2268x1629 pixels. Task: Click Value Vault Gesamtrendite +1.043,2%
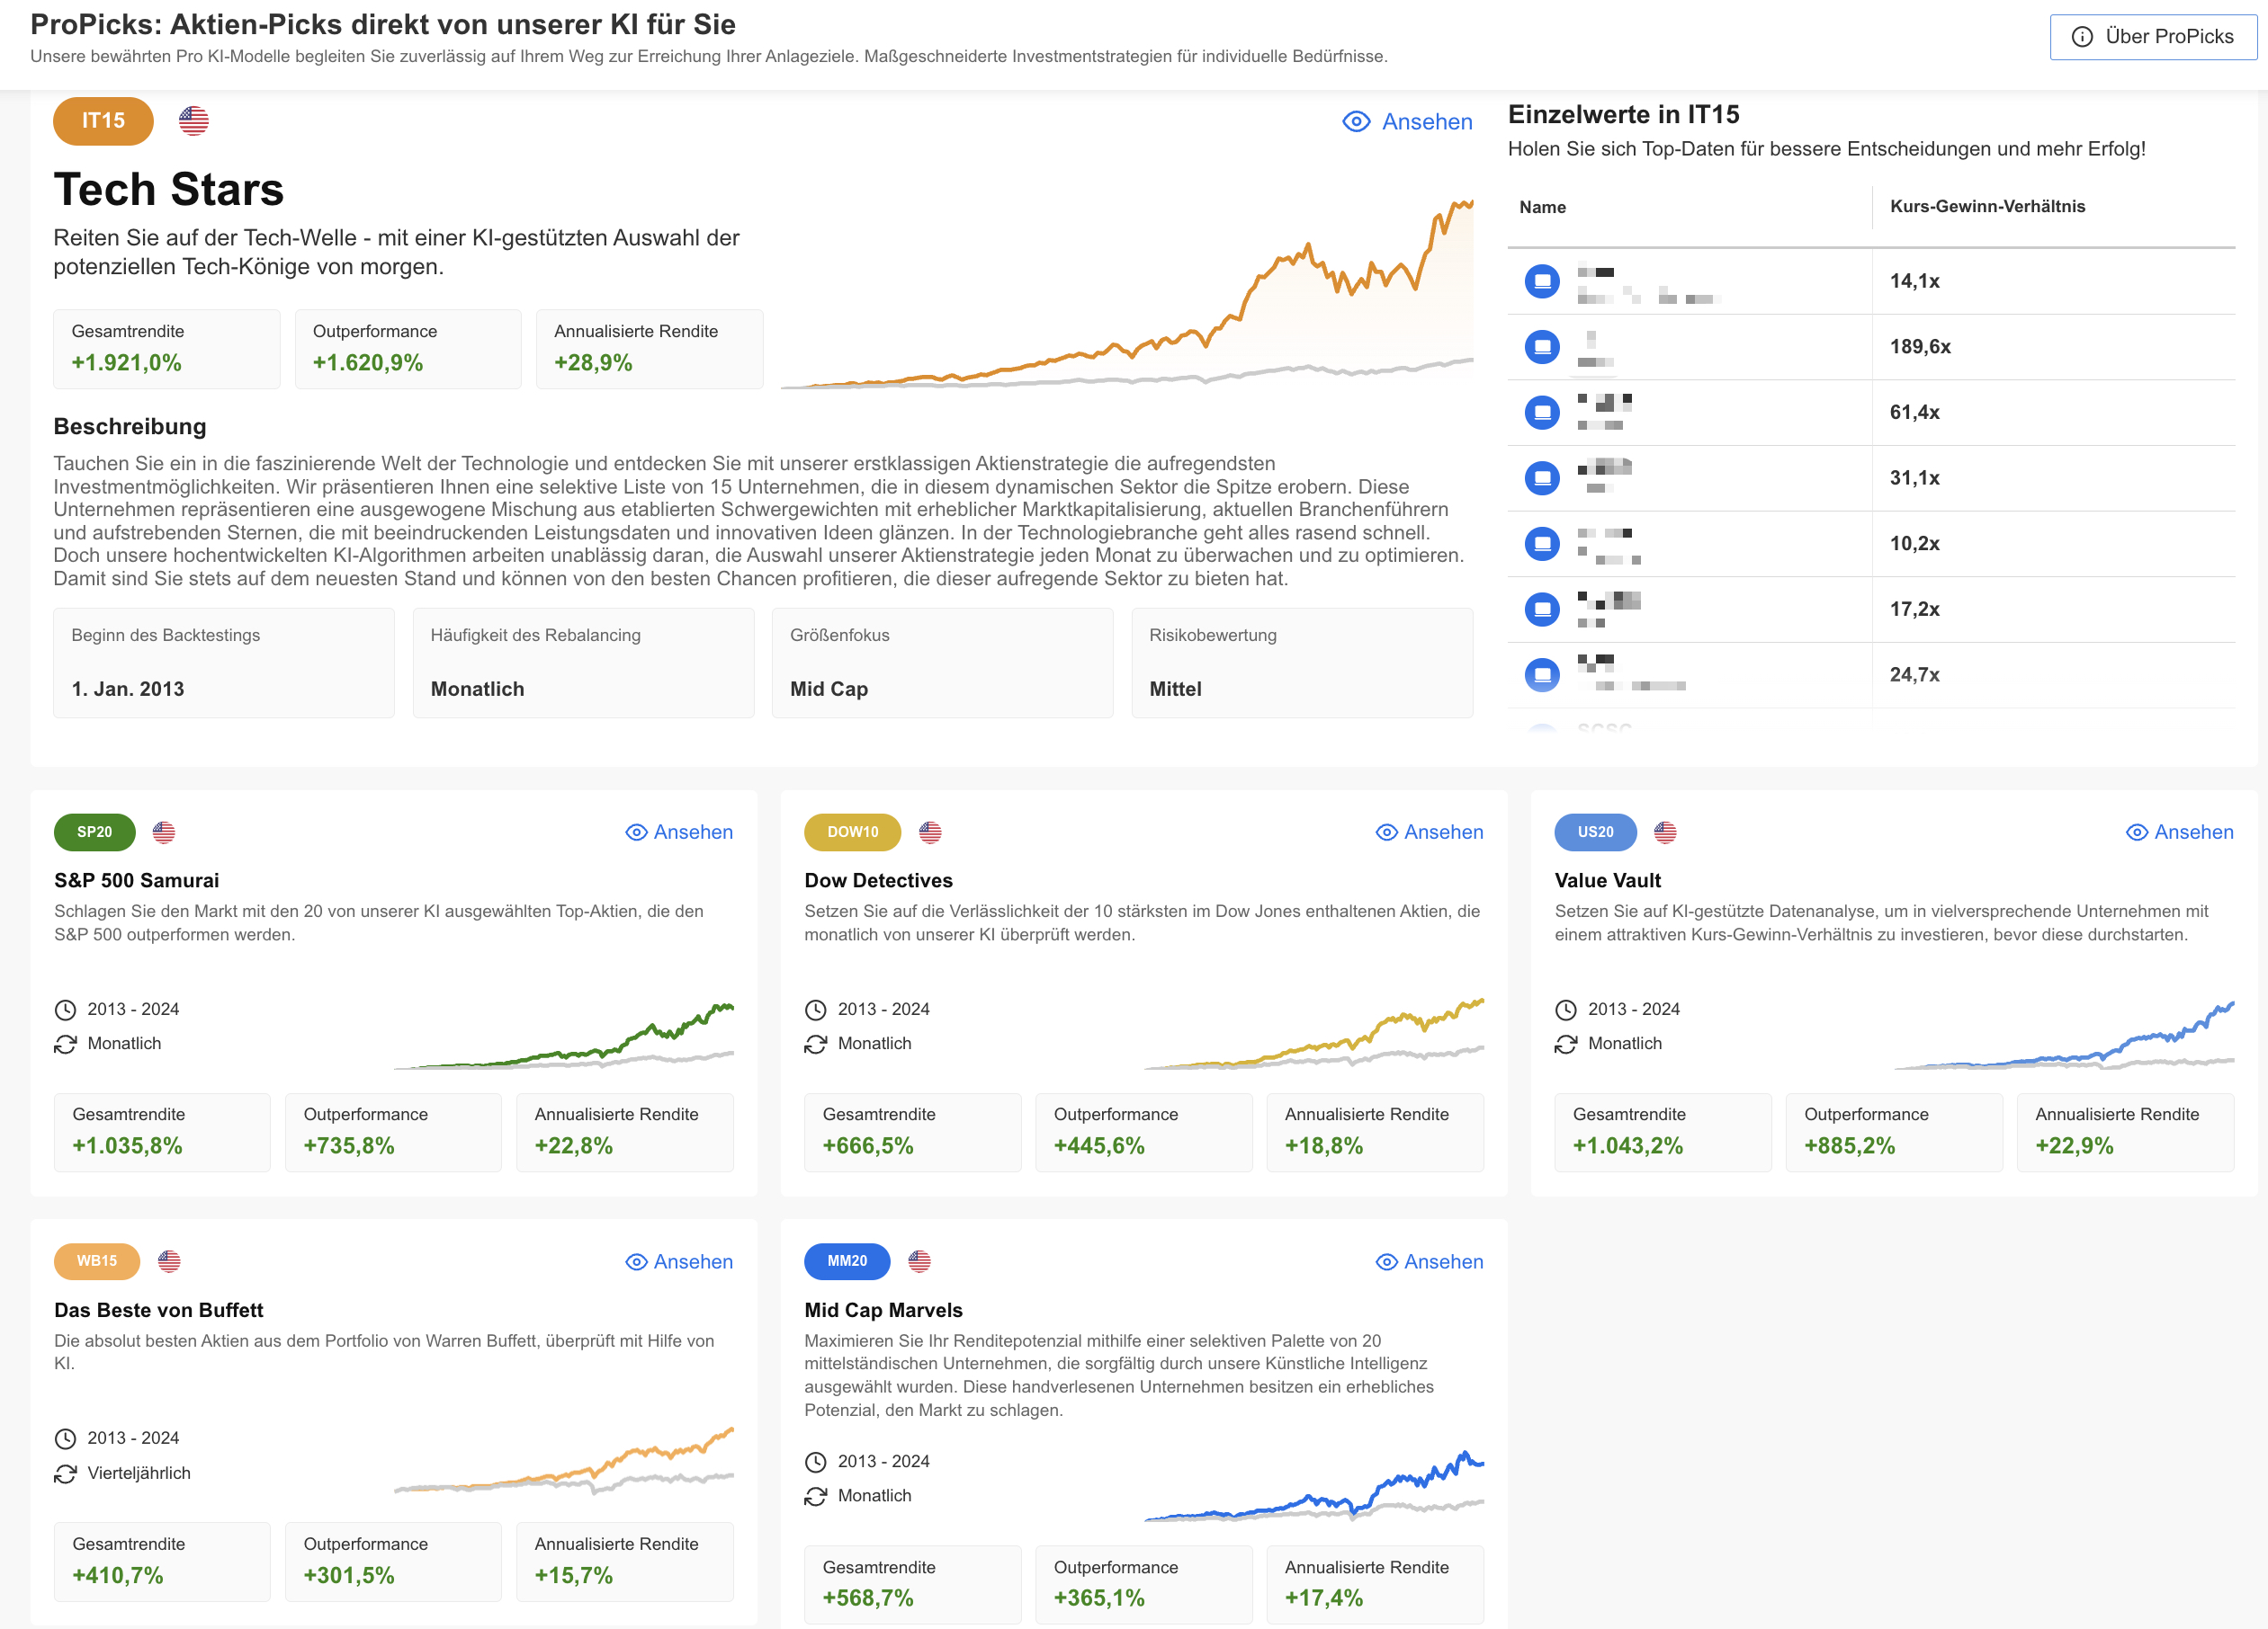1662,1133
